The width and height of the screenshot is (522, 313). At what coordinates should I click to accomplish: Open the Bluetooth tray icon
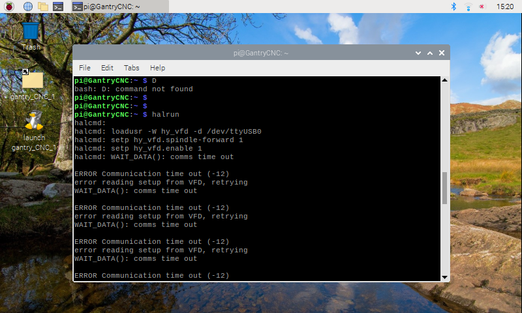point(453,7)
